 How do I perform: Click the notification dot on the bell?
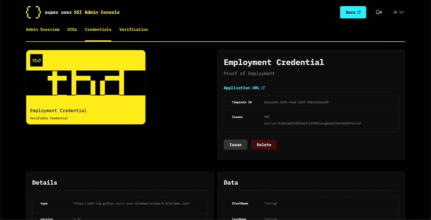point(381,12)
